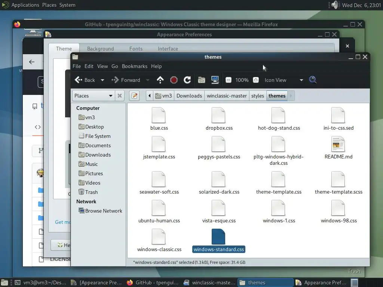Select the jstemplate.css file icon
This screenshot has width=383, height=287.
[159, 144]
